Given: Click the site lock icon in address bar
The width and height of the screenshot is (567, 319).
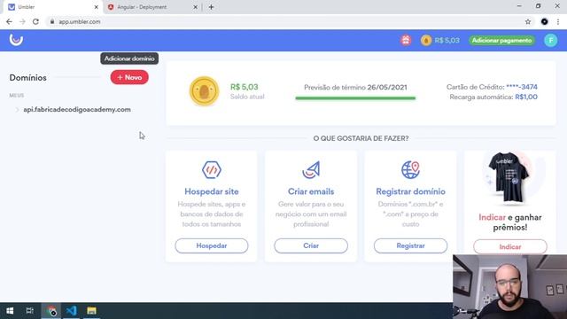Looking at the screenshot, I should pyautogui.click(x=52, y=21).
